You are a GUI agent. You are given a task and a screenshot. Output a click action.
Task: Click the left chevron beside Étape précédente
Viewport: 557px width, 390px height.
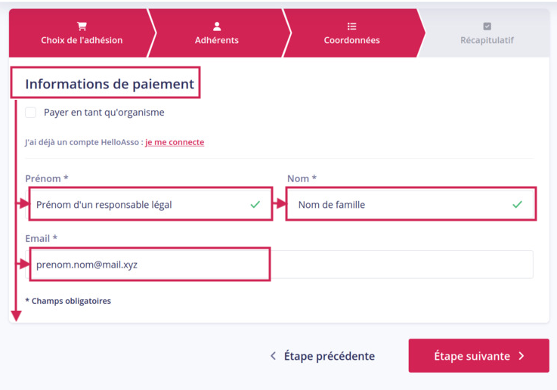(273, 356)
